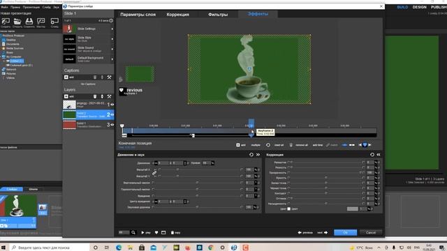Image resolution: width=447 pixels, height=251 pixels.
Task: Expand Slide Style arrow
Action: point(112,39)
